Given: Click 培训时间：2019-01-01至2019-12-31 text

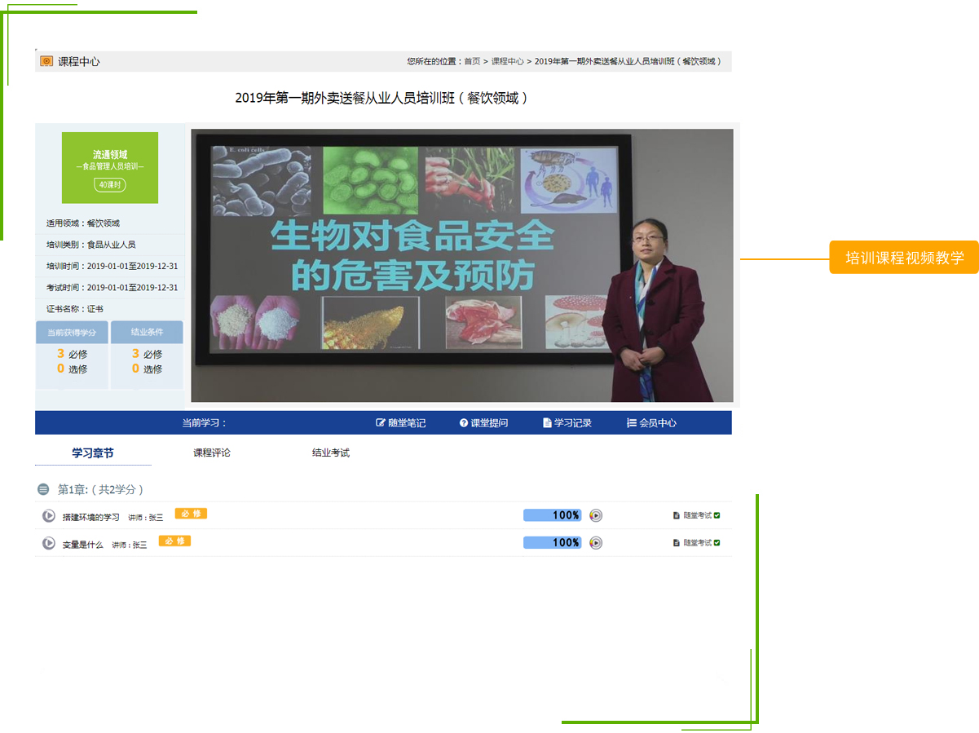Looking at the screenshot, I should pos(112,266).
